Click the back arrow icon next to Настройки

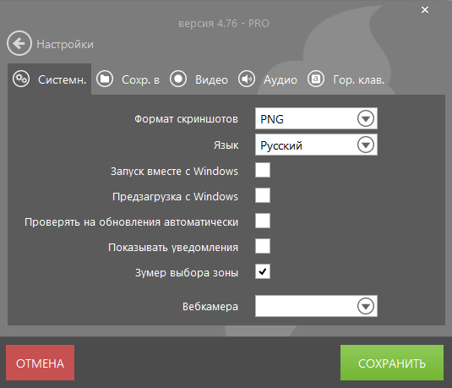pyautogui.click(x=19, y=44)
